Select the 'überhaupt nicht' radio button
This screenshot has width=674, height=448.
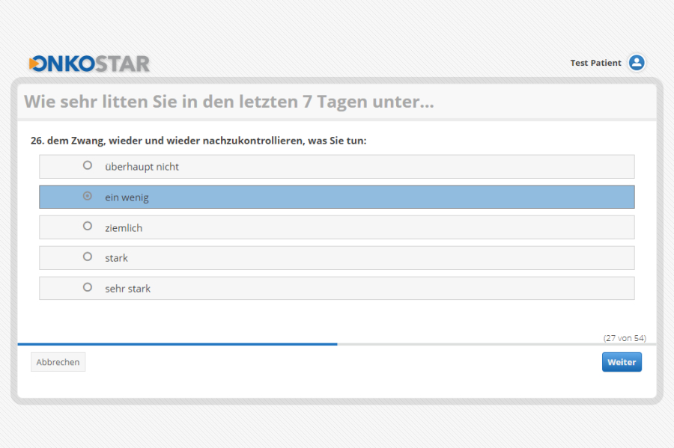pyautogui.click(x=88, y=165)
